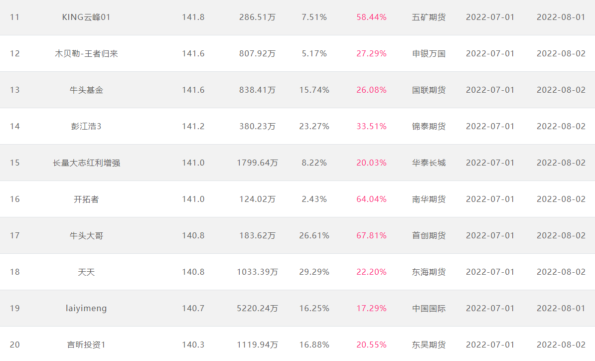
Task: Select the 首创期货 company cell
Action: (x=429, y=236)
